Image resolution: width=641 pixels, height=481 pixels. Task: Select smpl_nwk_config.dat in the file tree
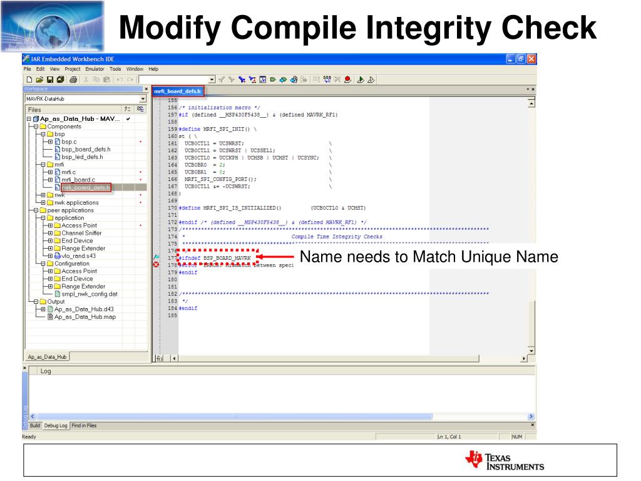90,294
